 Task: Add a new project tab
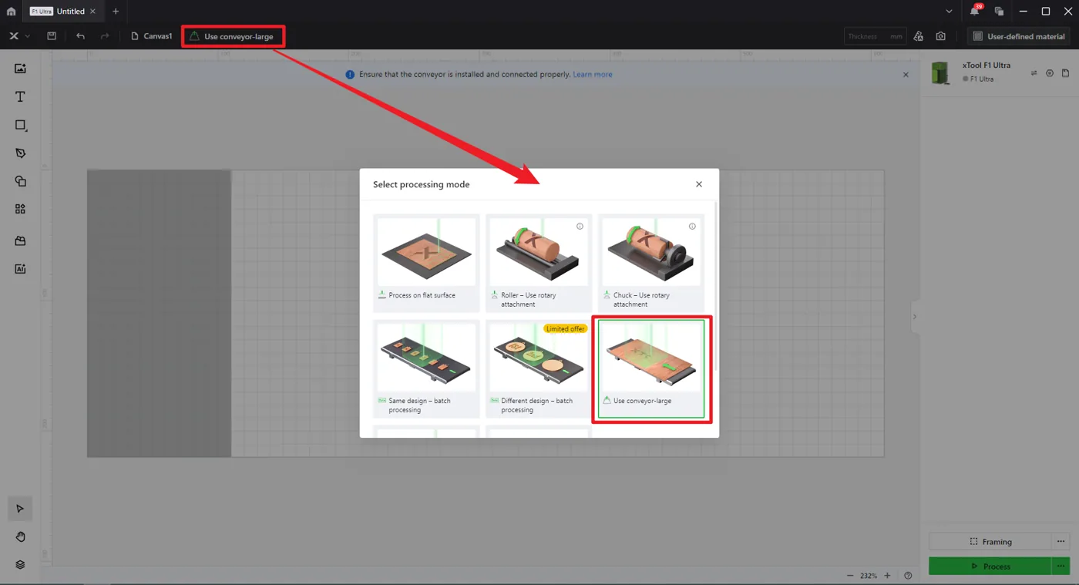[x=116, y=12]
